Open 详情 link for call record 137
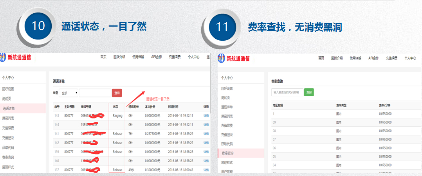This screenshot has width=422, height=176. point(206,170)
